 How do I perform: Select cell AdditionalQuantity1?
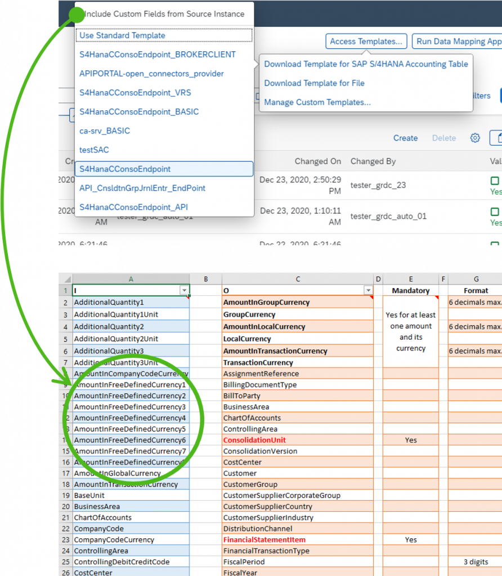[131, 302]
